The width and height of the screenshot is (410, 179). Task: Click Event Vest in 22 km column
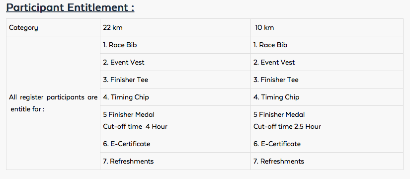[123, 62]
